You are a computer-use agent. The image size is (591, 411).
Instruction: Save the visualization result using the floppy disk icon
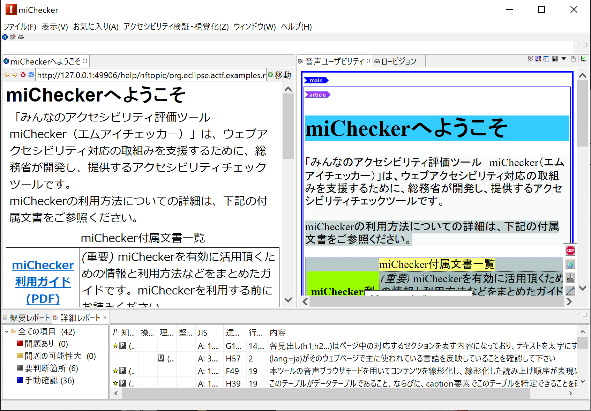[555, 59]
